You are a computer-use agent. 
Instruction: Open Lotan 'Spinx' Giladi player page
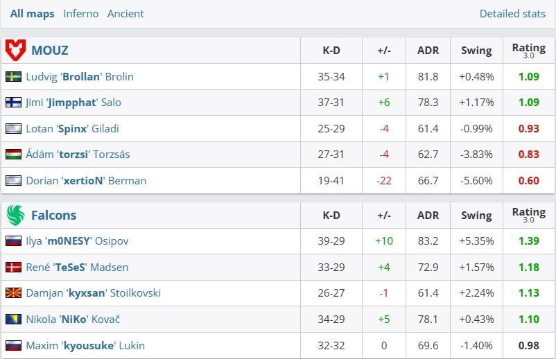click(72, 128)
